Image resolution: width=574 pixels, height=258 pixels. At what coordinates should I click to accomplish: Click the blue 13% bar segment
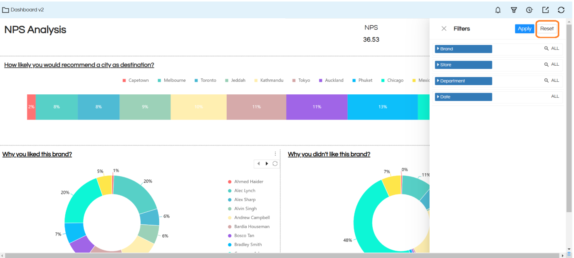pos(382,107)
